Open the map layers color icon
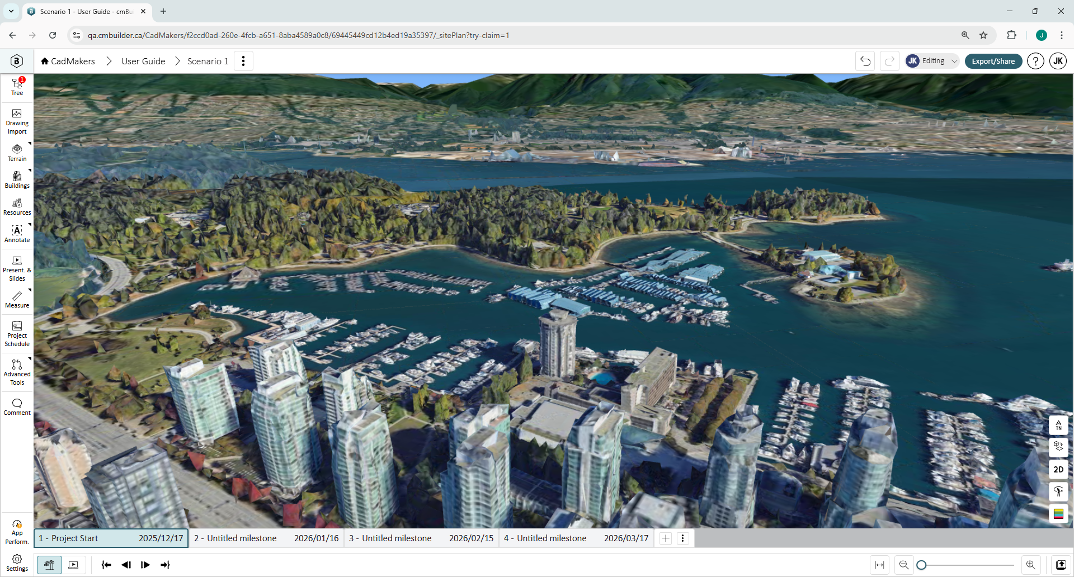1074x577 pixels. point(1058,513)
